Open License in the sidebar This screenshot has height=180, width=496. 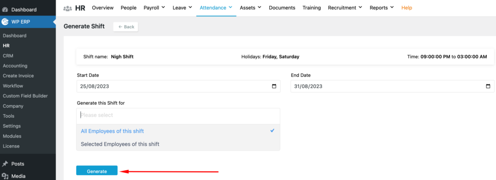(11, 146)
